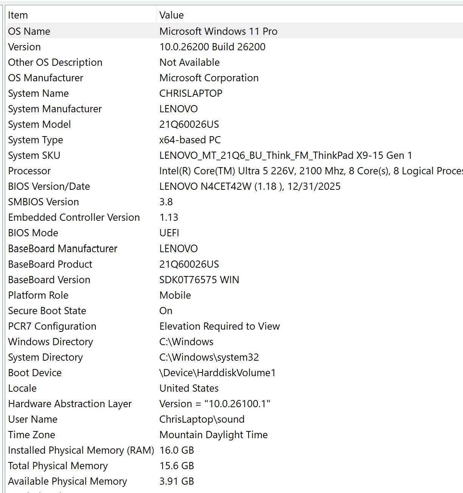Screen dimensions: 463x493
Task: Select the Hardware Abstraction Layer row
Action: tap(235, 404)
